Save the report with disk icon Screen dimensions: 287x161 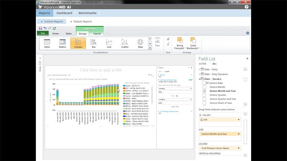(x=40, y=28)
